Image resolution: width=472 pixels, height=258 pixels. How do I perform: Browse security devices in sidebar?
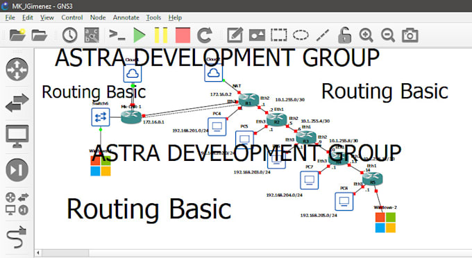coord(17,170)
